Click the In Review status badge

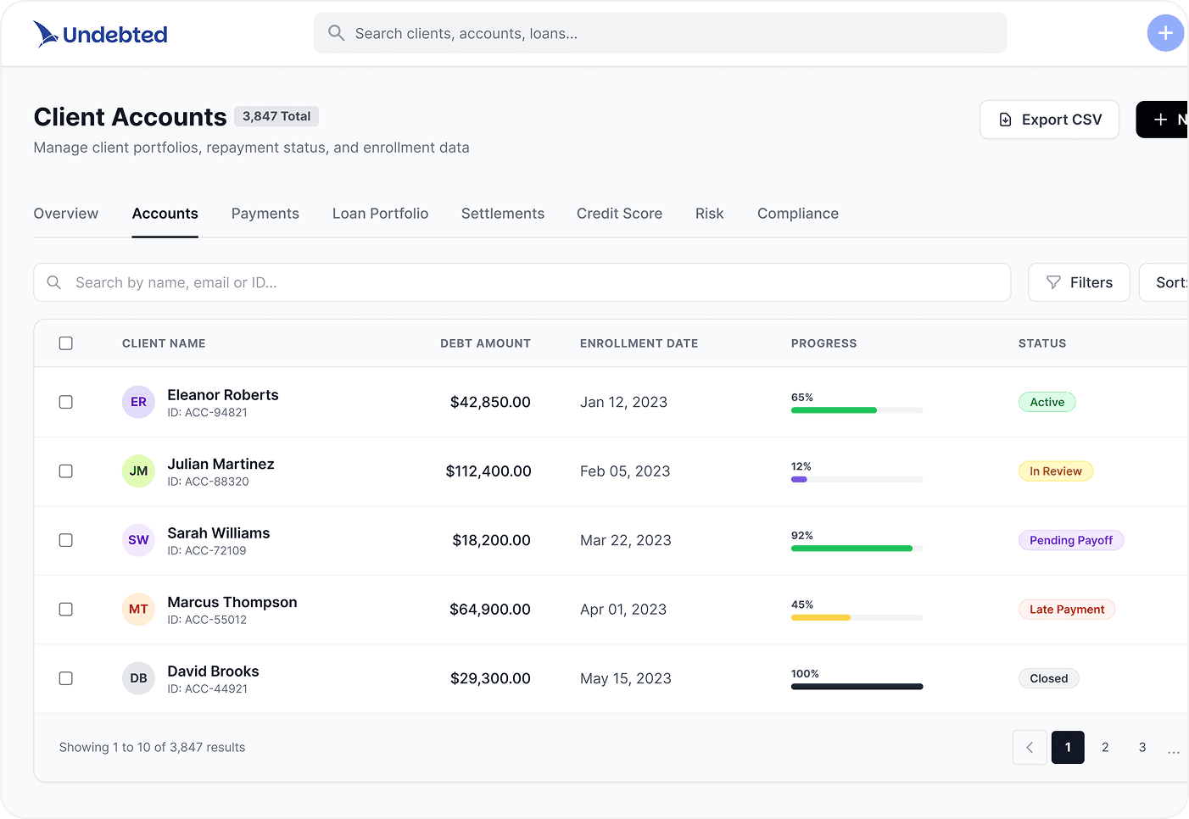(x=1056, y=471)
